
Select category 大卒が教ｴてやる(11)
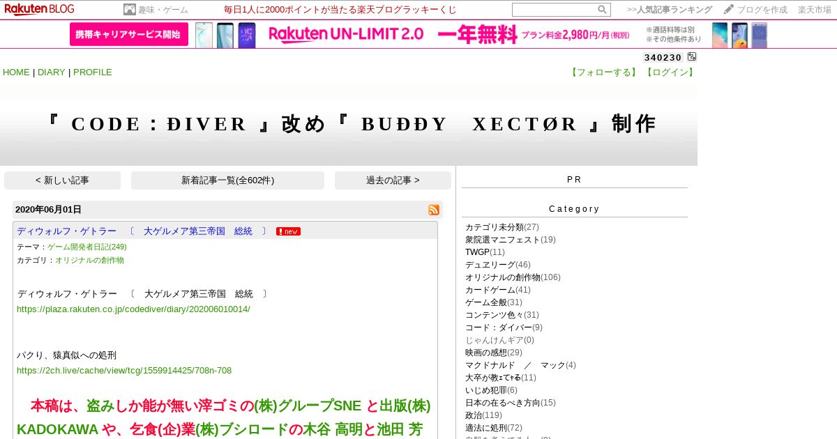tap(501, 378)
